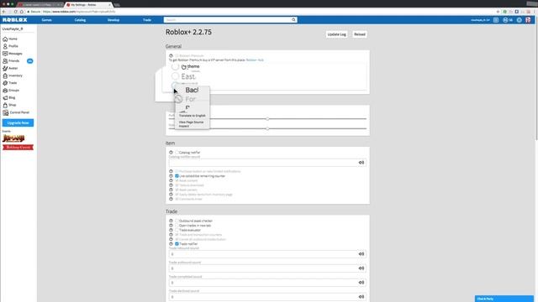
Task: Open the Messages envelope icon in sidebar
Action: pyautogui.click(x=5, y=54)
